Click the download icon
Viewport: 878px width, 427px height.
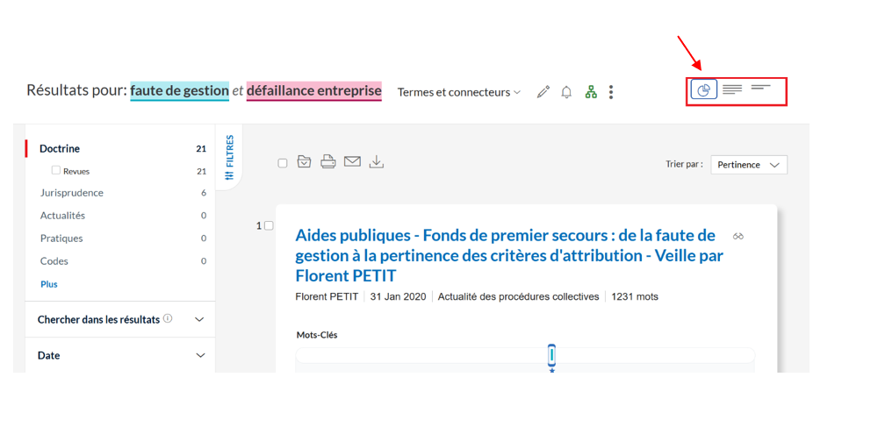click(377, 161)
